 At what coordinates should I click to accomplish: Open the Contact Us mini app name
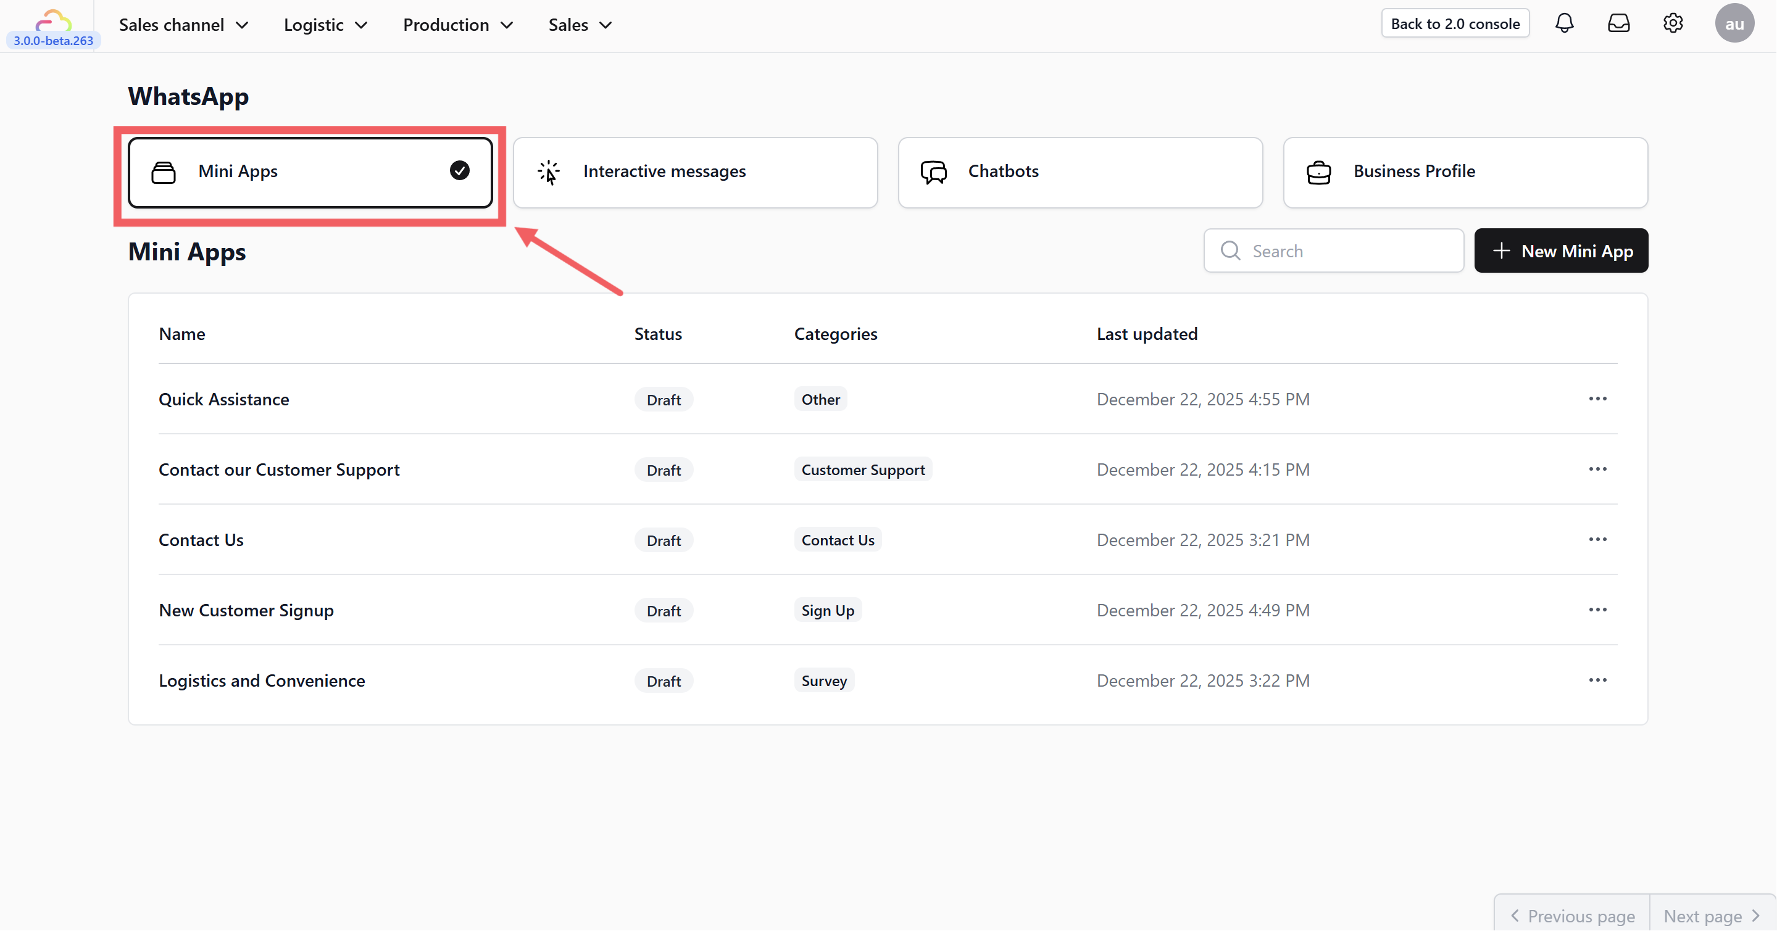coord(201,540)
